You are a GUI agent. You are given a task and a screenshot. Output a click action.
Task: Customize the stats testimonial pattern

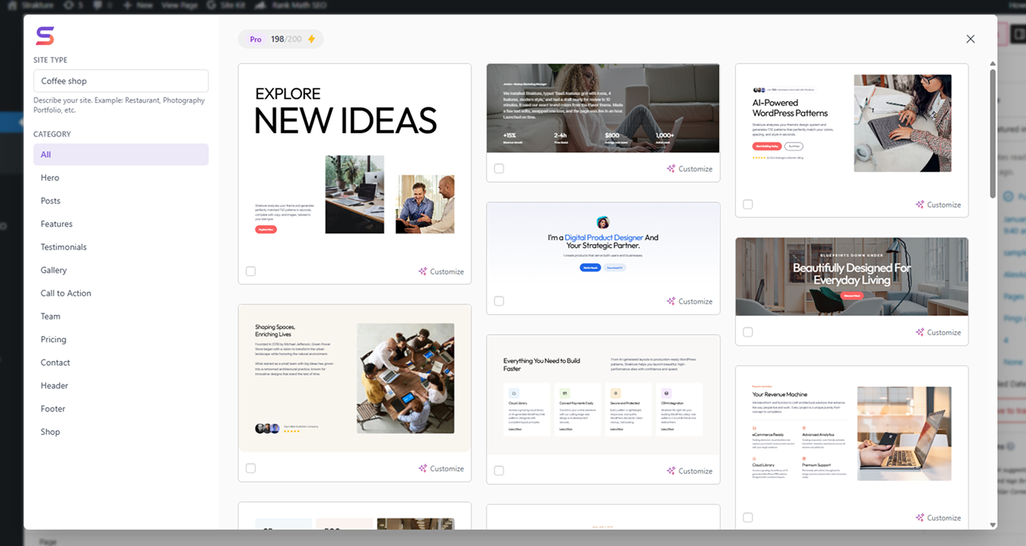coord(690,169)
